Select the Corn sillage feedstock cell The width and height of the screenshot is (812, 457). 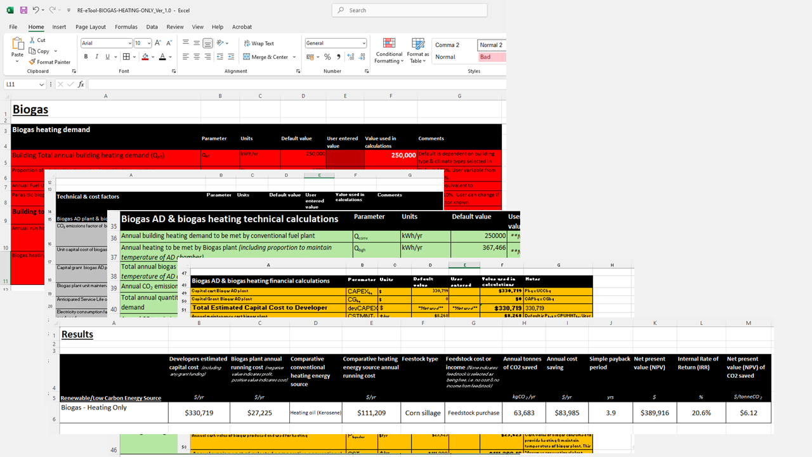[422, 413]
